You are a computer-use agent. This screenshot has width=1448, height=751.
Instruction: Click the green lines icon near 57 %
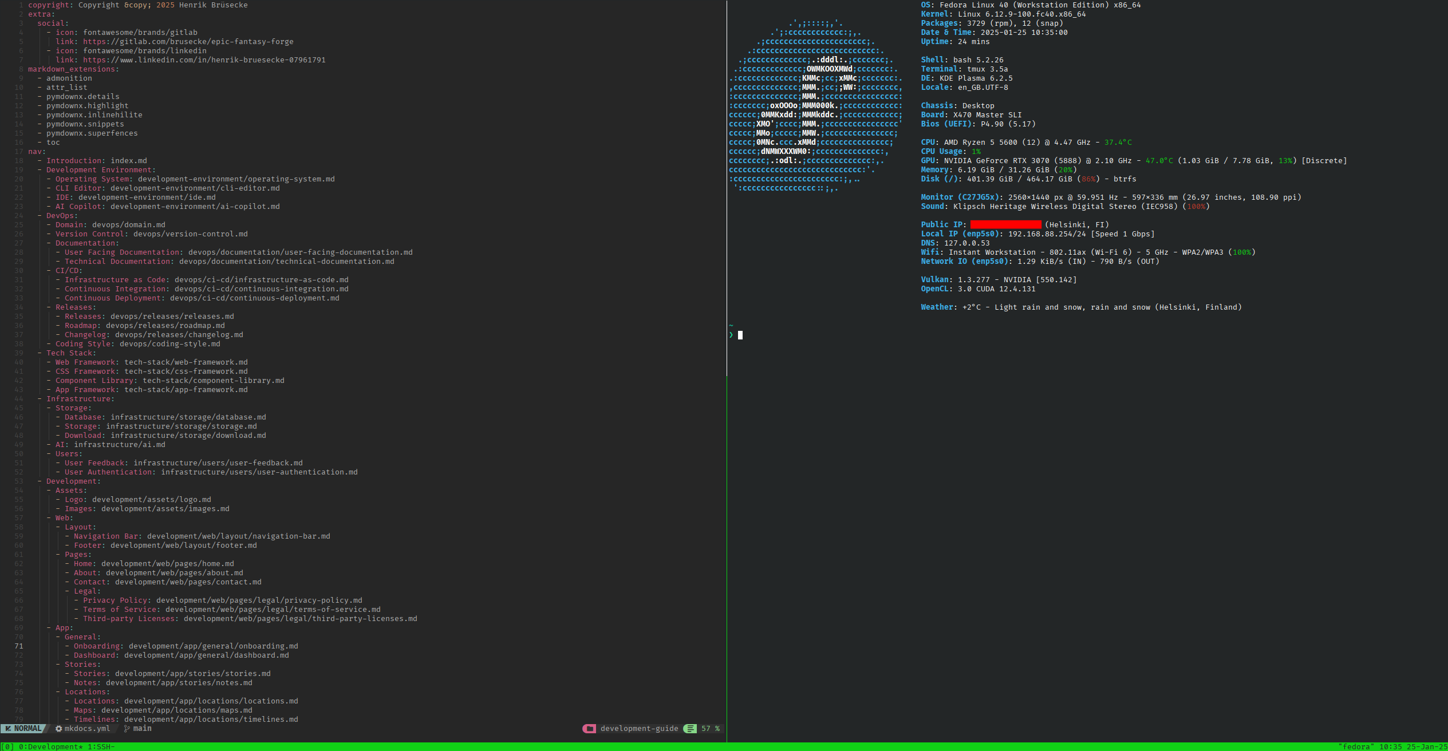point(691,729)
